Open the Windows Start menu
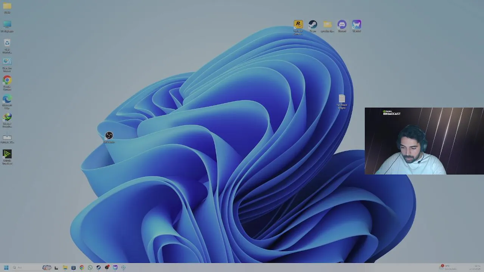 coord(6,267)
